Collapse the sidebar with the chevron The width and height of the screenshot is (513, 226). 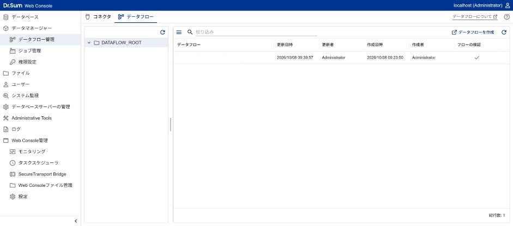pos(76,221)
